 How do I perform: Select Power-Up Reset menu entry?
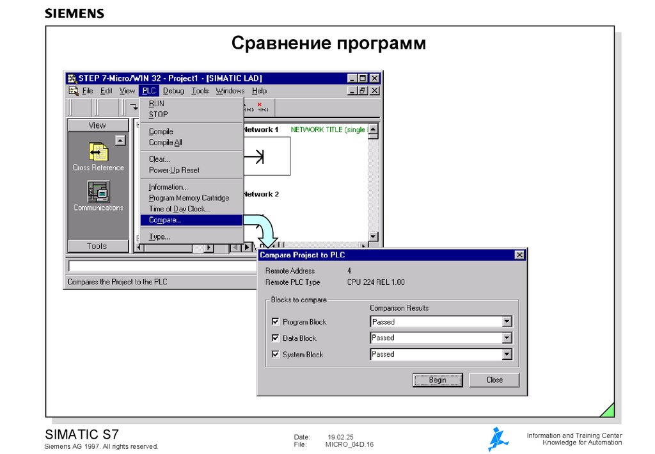[x=191, y=170]
